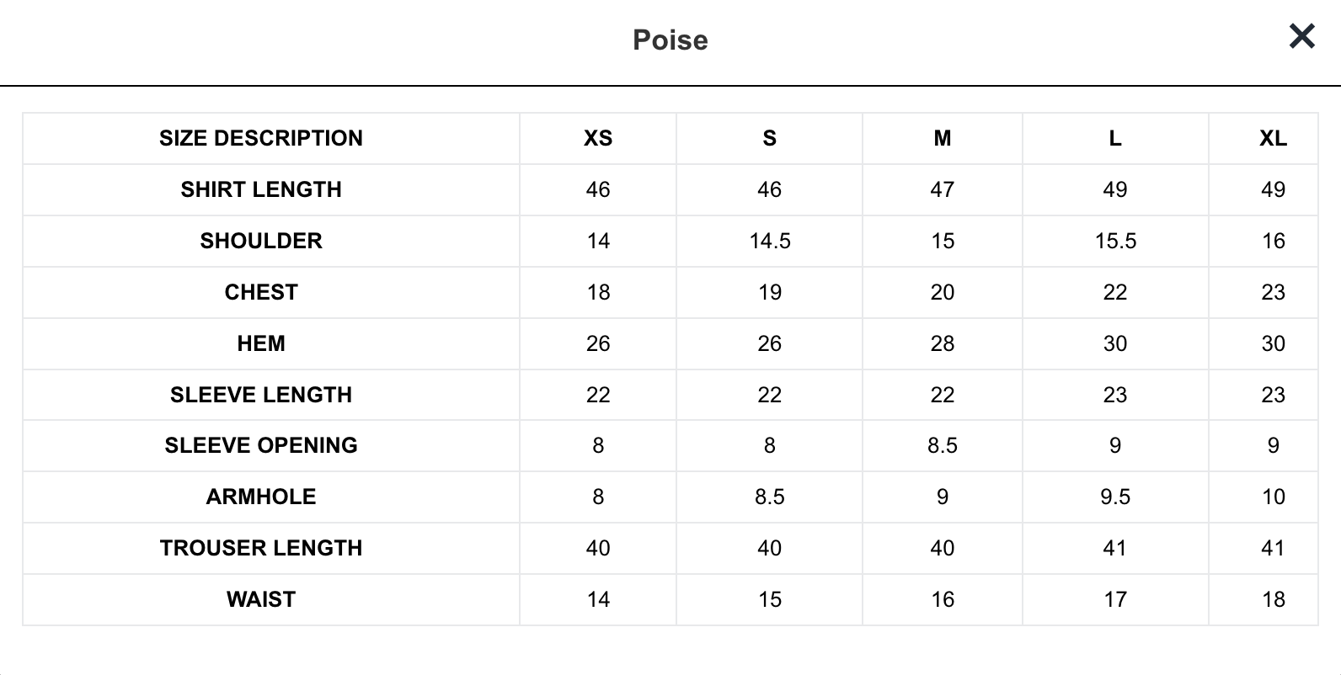The height and width of the screenshot is (675, 1341).
Task: Select the CHEST row label
Action: tap(261, 292)
